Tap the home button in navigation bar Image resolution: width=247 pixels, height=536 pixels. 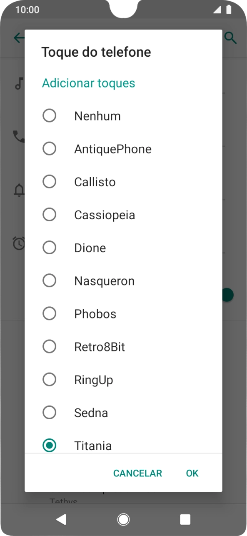[123, 519]
